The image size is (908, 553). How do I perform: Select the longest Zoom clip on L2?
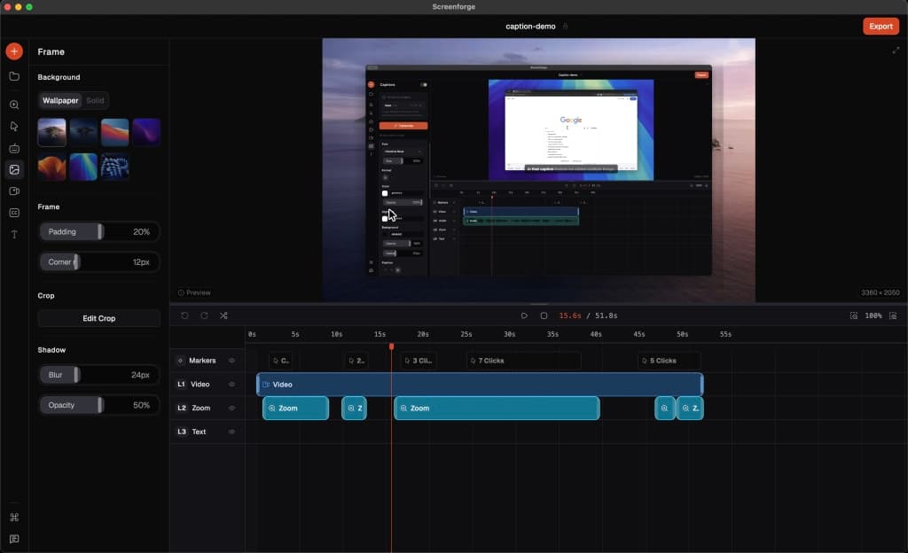pos(497,408)
